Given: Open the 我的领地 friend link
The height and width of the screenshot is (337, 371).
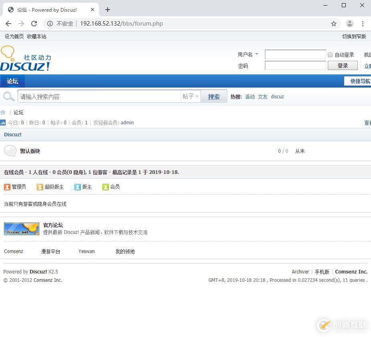Looking at the screenshot, I should [125, 251].
